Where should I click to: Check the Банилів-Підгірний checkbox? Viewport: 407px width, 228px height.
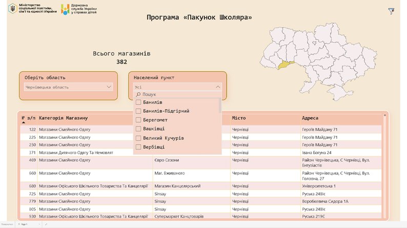138,111
